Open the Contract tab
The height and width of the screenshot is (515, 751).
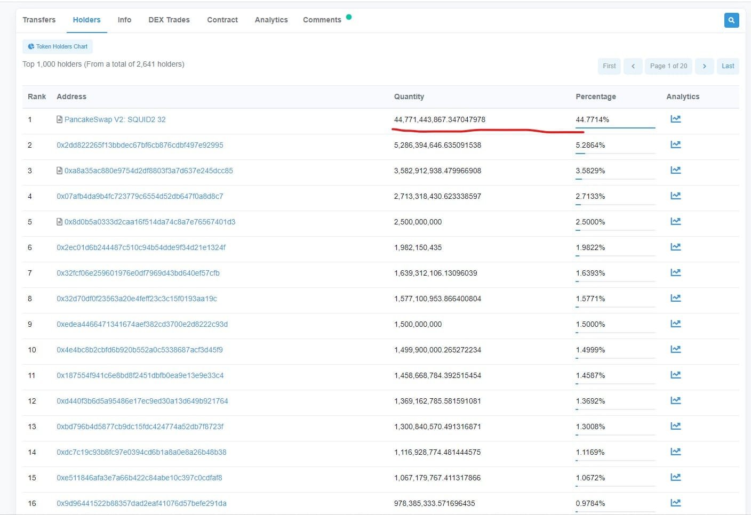tap(222, 19)
